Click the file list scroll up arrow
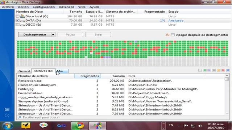The width and height of the screenshot is (232, 130). pos(227,75)
